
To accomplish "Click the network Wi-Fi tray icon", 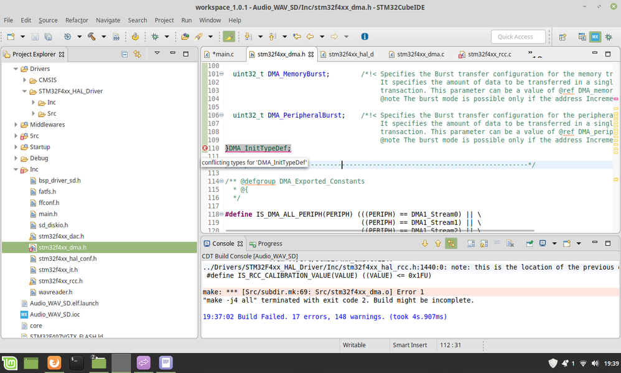I will (583, 363).
